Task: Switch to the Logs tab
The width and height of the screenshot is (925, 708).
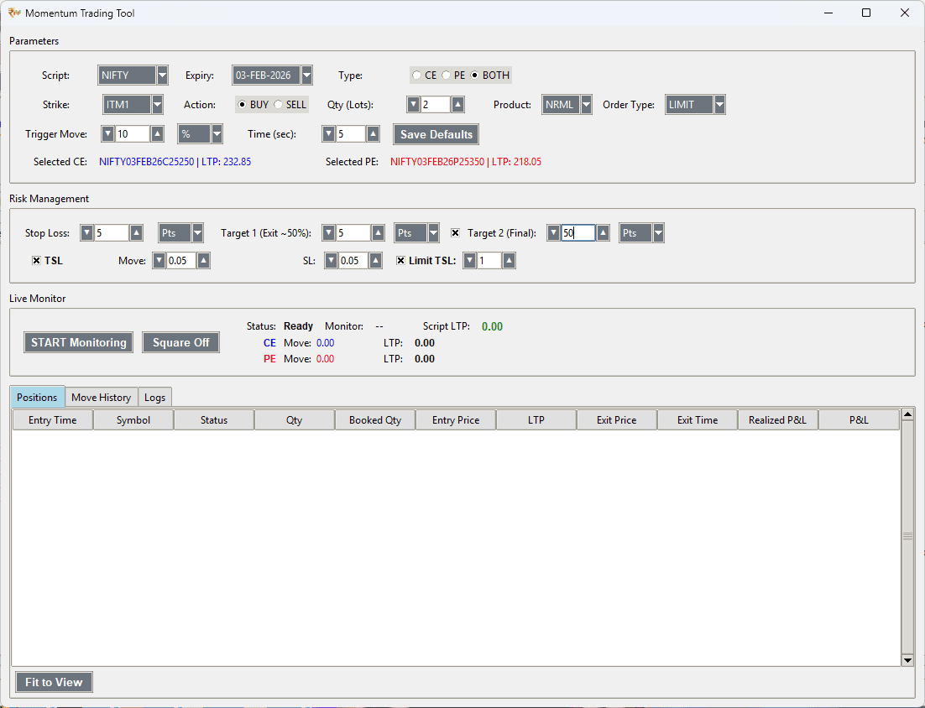Action: click(154, 397)
